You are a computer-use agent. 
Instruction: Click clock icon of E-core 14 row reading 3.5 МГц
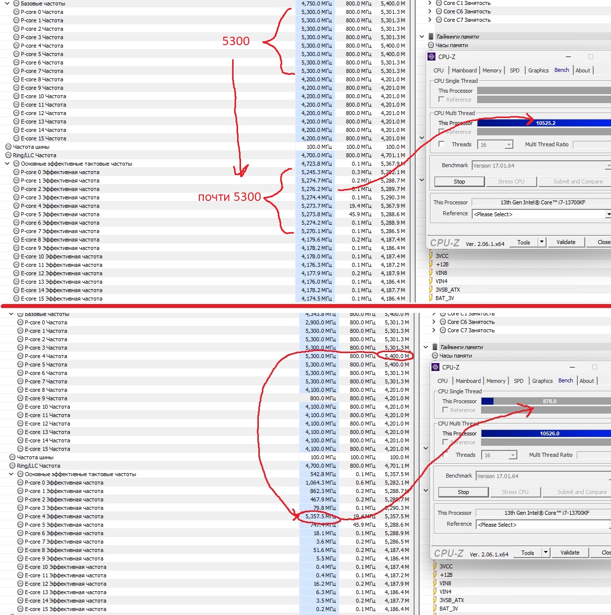(20, 601)
